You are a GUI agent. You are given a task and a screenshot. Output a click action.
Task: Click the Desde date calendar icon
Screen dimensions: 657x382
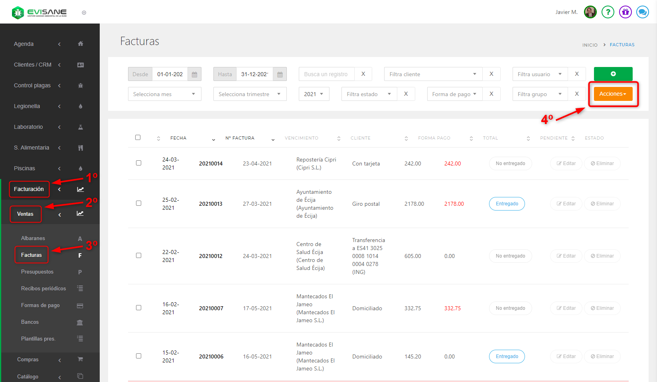point(194,74)
